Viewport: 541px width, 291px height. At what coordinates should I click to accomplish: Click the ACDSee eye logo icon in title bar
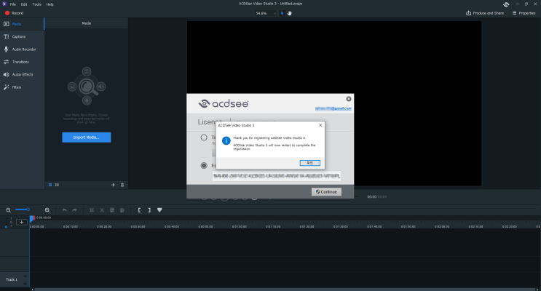coord(506,4)
